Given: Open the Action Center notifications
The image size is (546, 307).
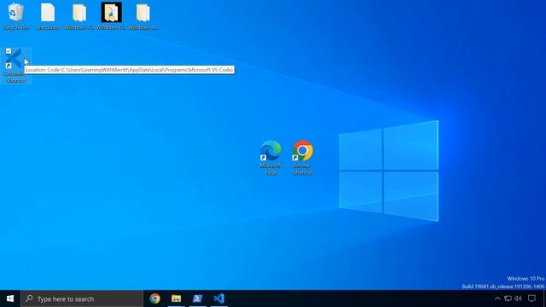Looking at the screenshot, I should tap(531, 298).
